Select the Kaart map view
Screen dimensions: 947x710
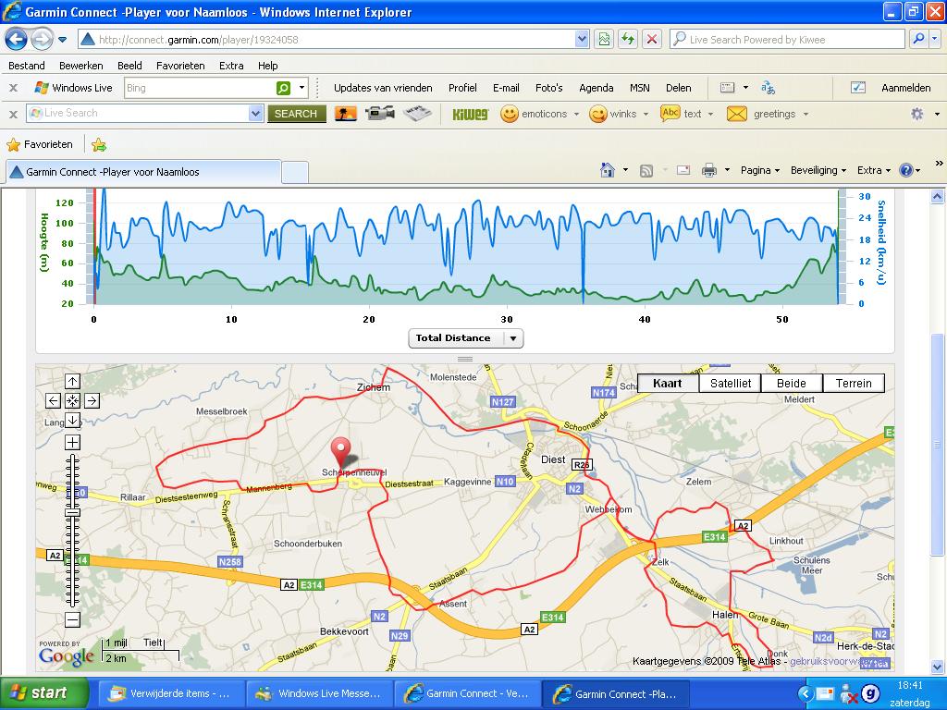(668, 384)
